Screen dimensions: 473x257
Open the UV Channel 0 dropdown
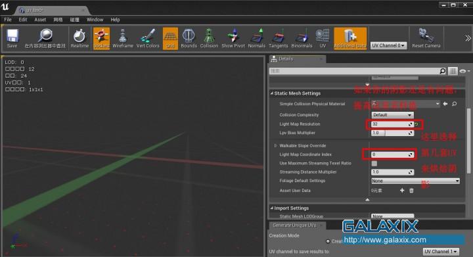[x=388, y=45]
